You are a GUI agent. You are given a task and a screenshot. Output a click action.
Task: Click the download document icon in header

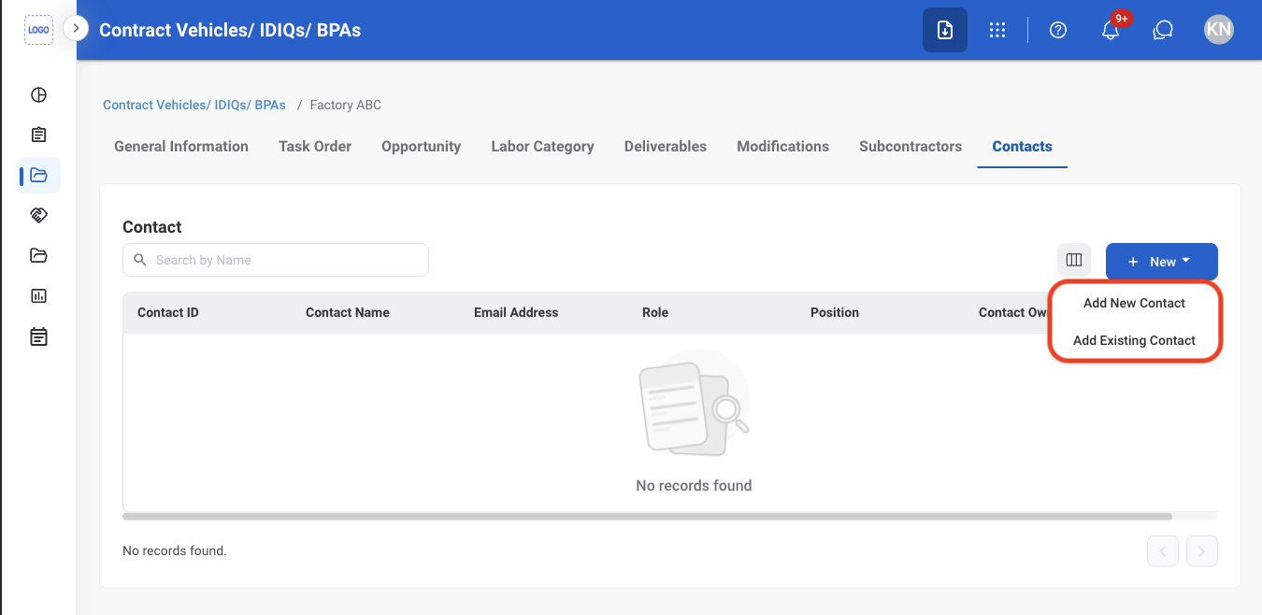pos(945,30)
